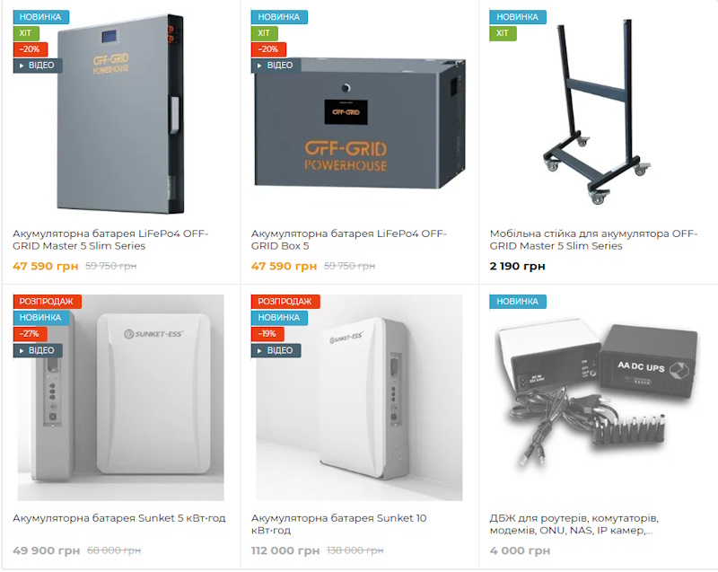Click -27% discount badge on Sunket 5

[x=31, y=334]
